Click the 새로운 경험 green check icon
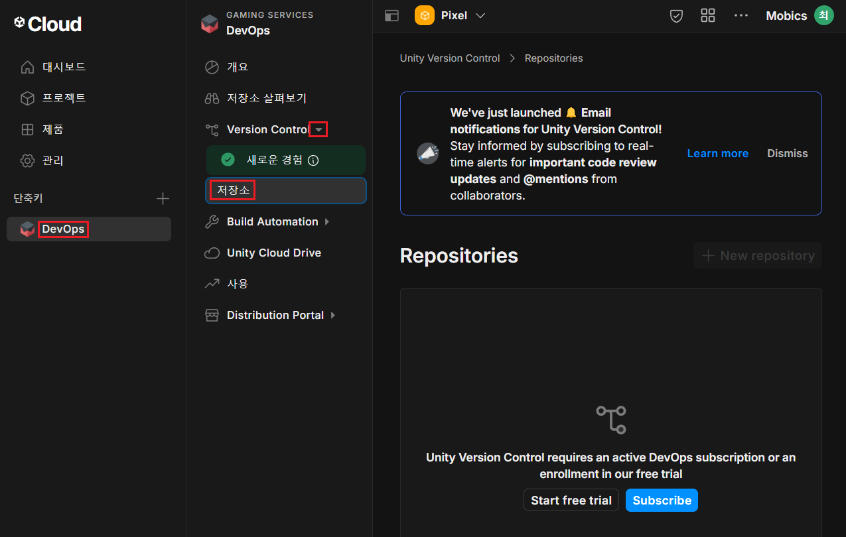The height and width of the screenshot is (537, 846). click(x=228, y=160)
